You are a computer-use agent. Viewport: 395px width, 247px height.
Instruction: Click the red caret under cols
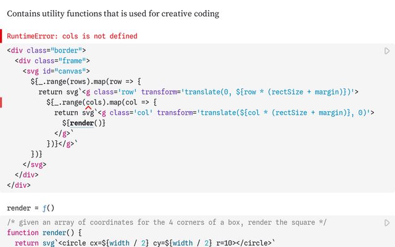89,108
